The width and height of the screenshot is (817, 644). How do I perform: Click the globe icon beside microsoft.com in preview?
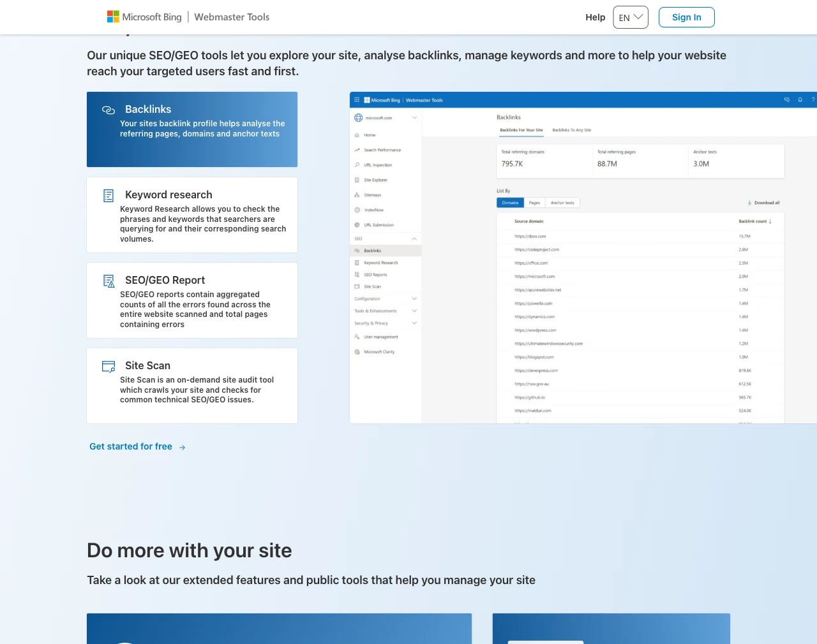359,118
